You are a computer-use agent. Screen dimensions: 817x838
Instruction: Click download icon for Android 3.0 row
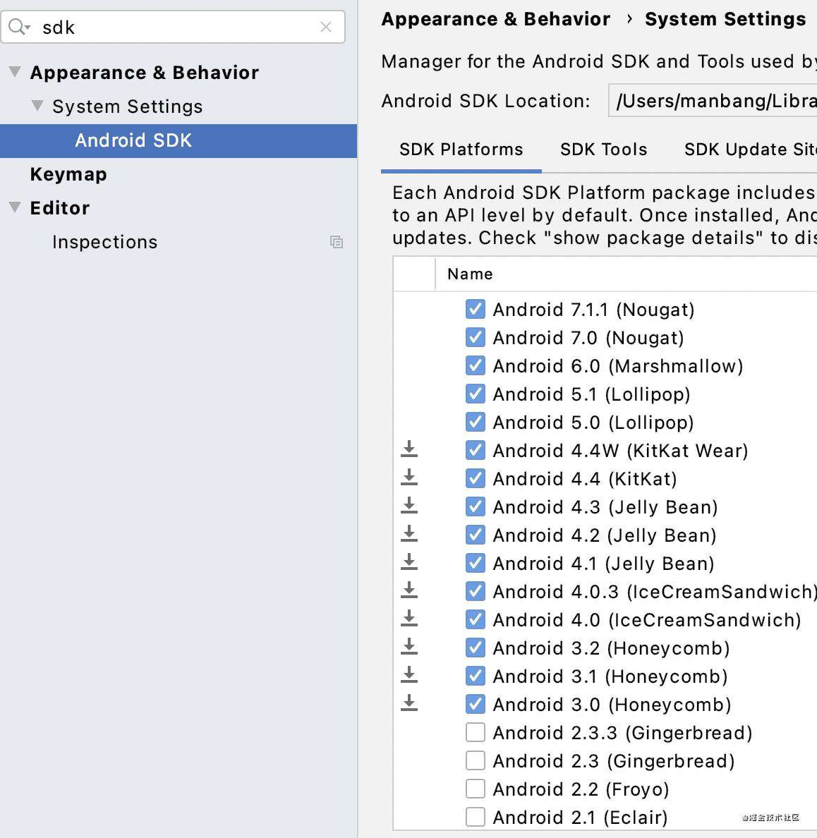(x=409, y=704)
